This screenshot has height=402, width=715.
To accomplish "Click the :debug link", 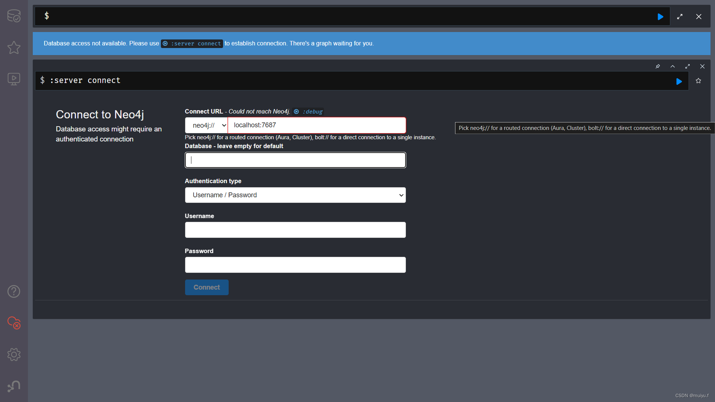I will (308, 112).
